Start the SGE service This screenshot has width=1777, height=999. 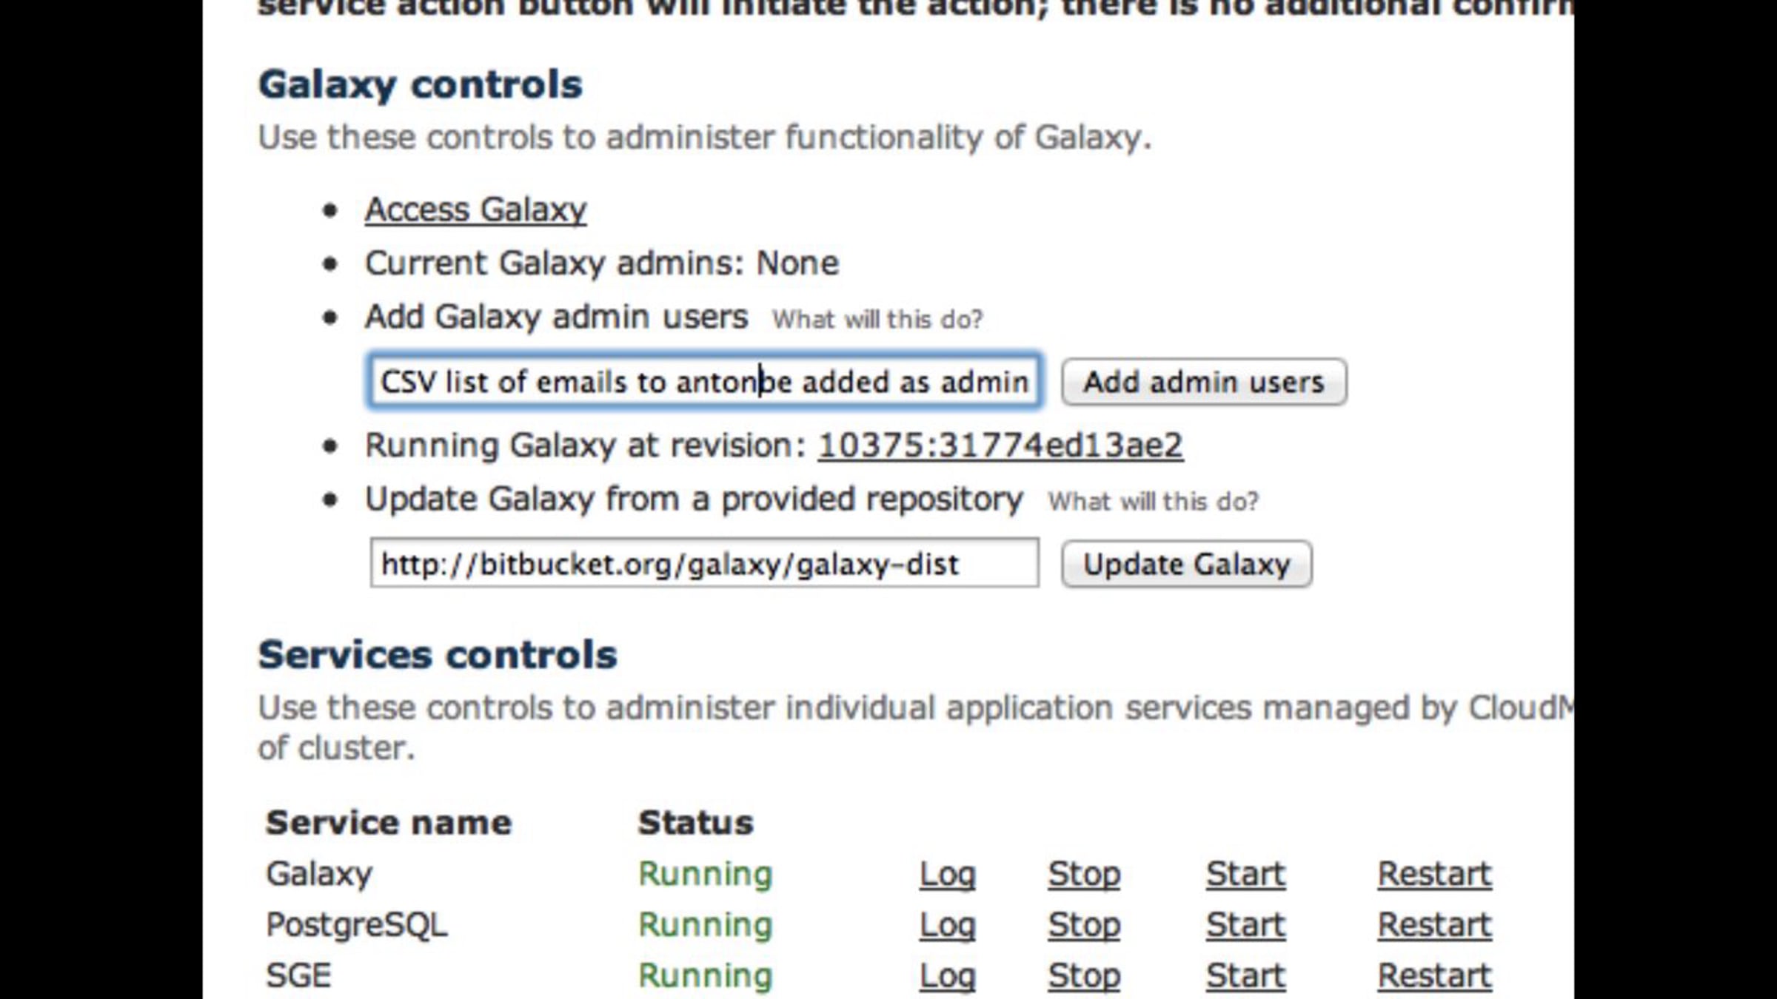pyautogui.click(x=1245, y=975)
